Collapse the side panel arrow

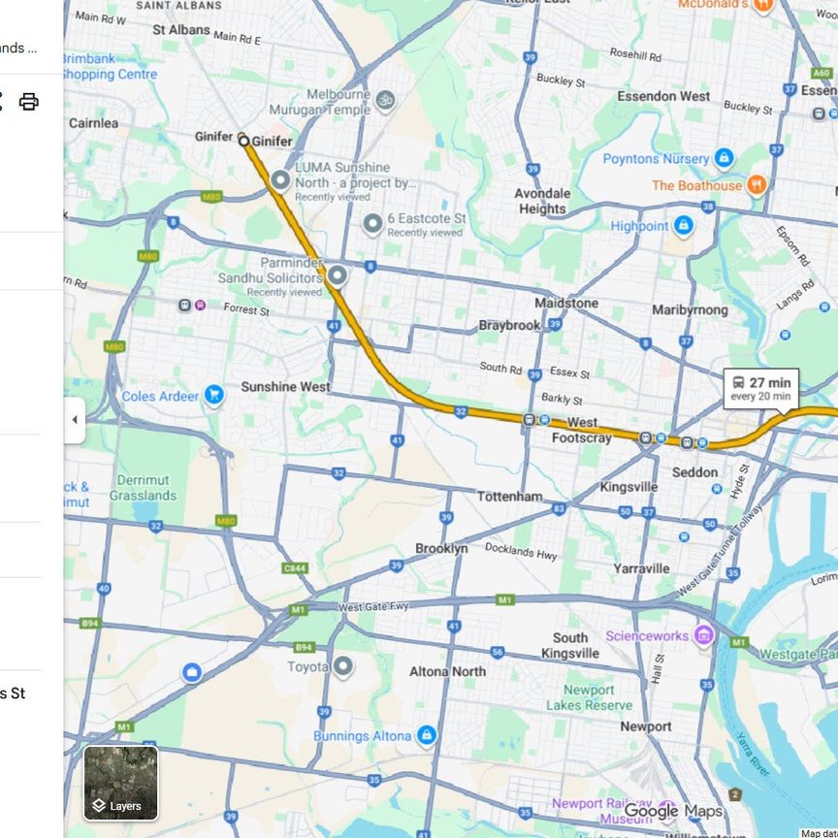[75, 420]
